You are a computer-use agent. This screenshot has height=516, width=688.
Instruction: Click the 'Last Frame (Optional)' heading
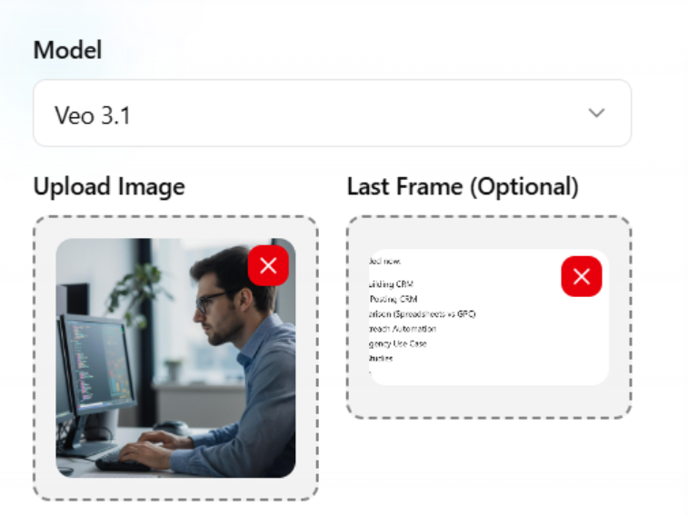tap(463, 187)
